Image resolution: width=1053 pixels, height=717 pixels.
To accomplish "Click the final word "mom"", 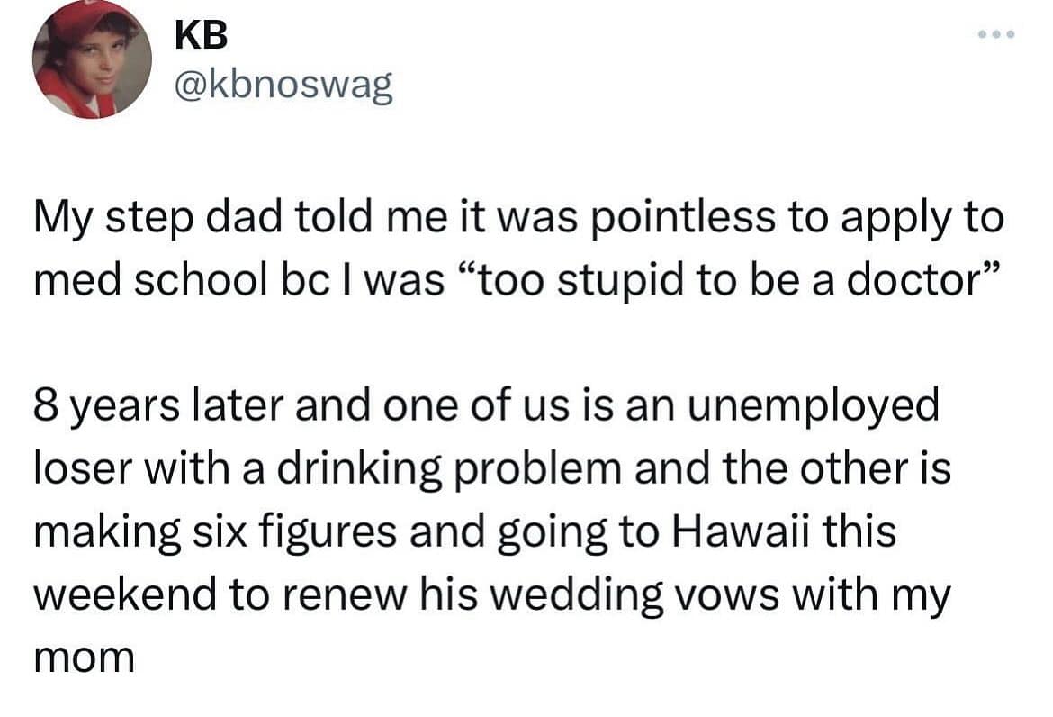I will click(x=84, y=658).
